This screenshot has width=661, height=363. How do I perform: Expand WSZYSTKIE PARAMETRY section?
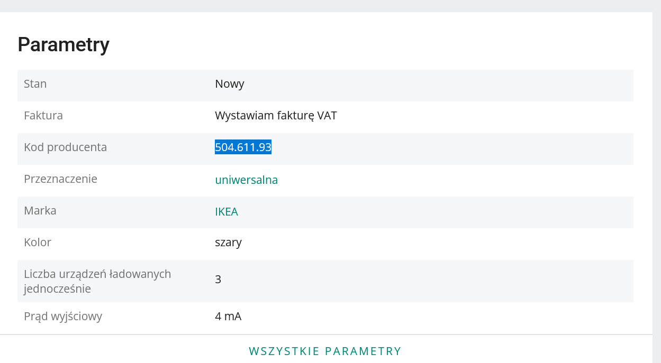coord(325,351)
